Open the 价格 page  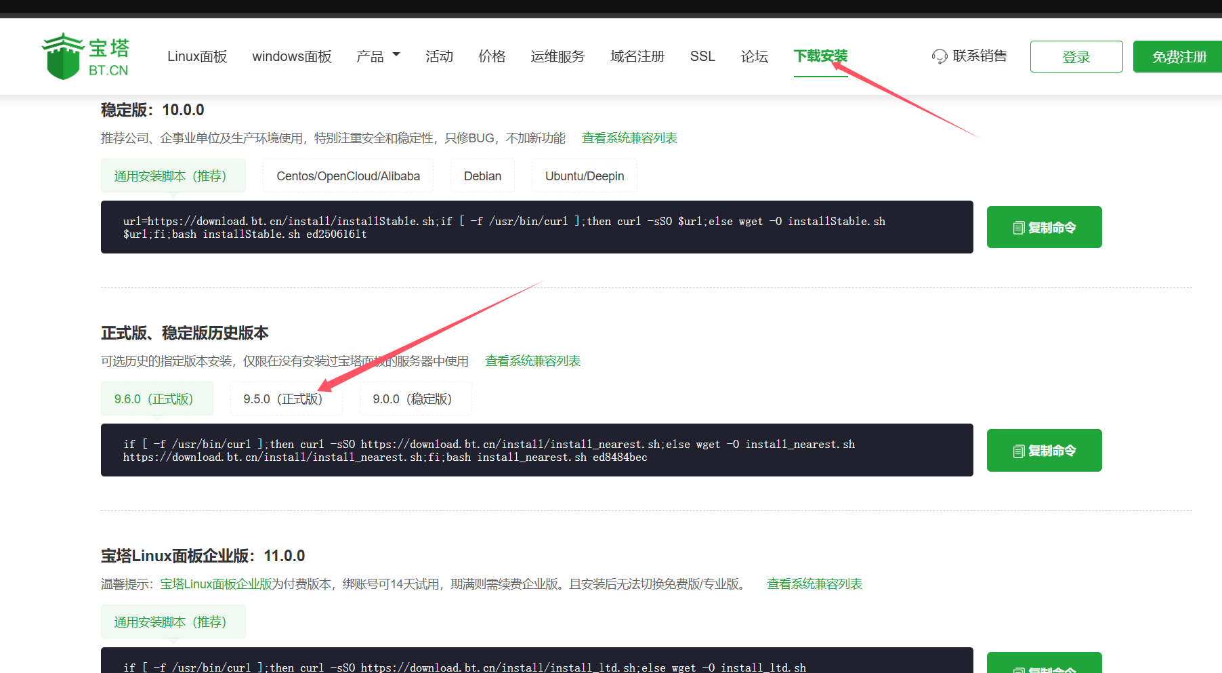coord(492,56)
